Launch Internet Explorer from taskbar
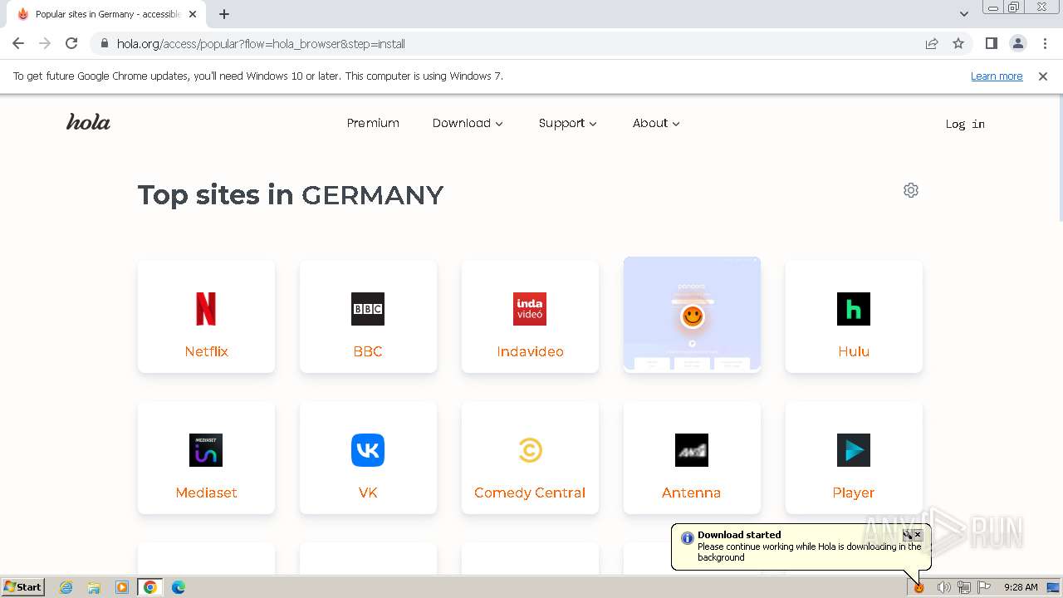1063x598 pixels. coord(66,587)
